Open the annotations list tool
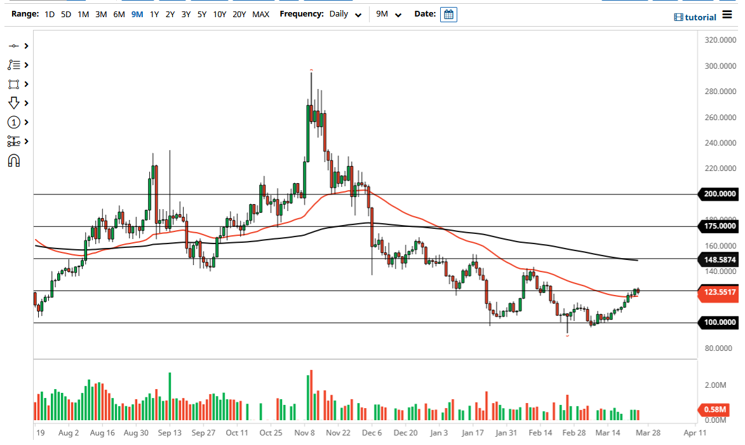 tap(14, 64)
